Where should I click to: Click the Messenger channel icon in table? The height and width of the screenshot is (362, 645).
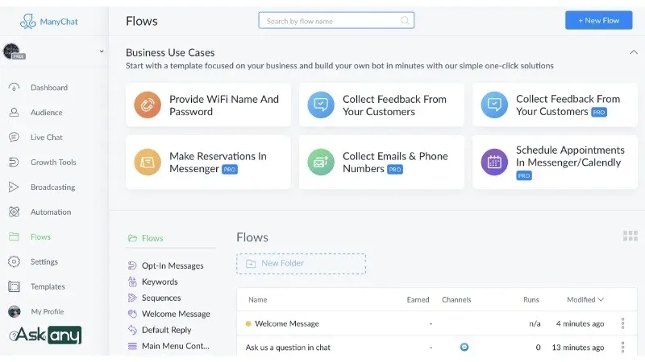(x=464, y=348)
